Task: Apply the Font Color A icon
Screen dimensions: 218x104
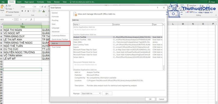Action: click(44, 11)
